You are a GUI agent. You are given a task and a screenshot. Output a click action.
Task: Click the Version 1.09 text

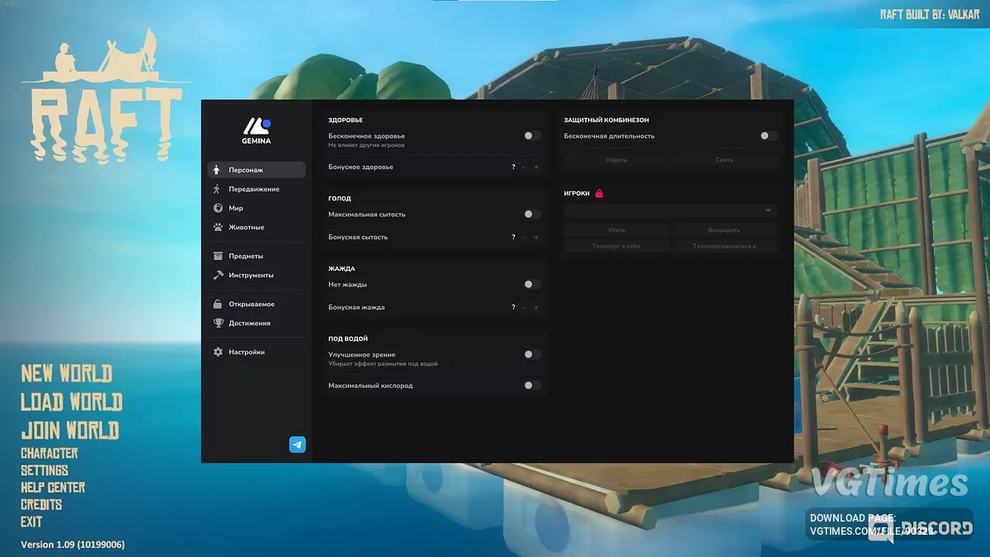(x=73, y=545)
